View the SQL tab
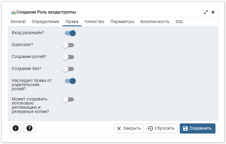This screenshot has width=226, height=144. pos(179,22)
